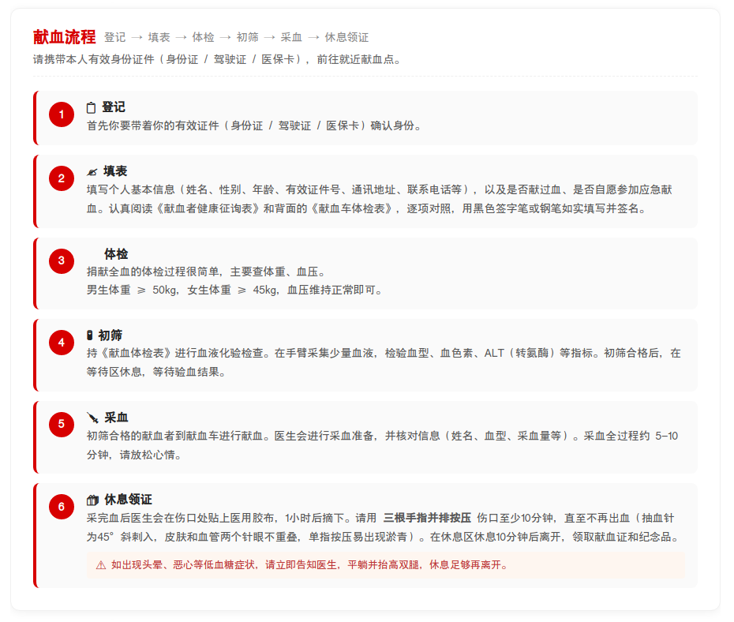Click the red step number 5 circle
This screenshot has width=734, height=622.
pyautogui.click(x=62, y=425)
